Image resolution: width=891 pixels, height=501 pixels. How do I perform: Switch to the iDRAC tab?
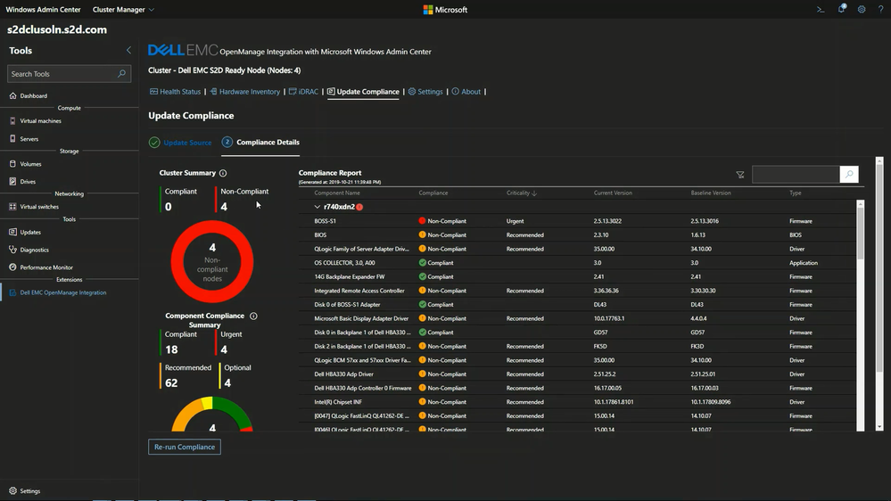coord(303,92)
